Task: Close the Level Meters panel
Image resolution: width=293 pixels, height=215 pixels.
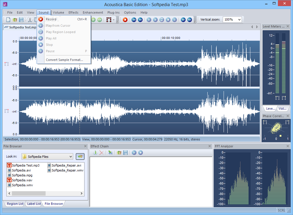Action: coord(288,26)
